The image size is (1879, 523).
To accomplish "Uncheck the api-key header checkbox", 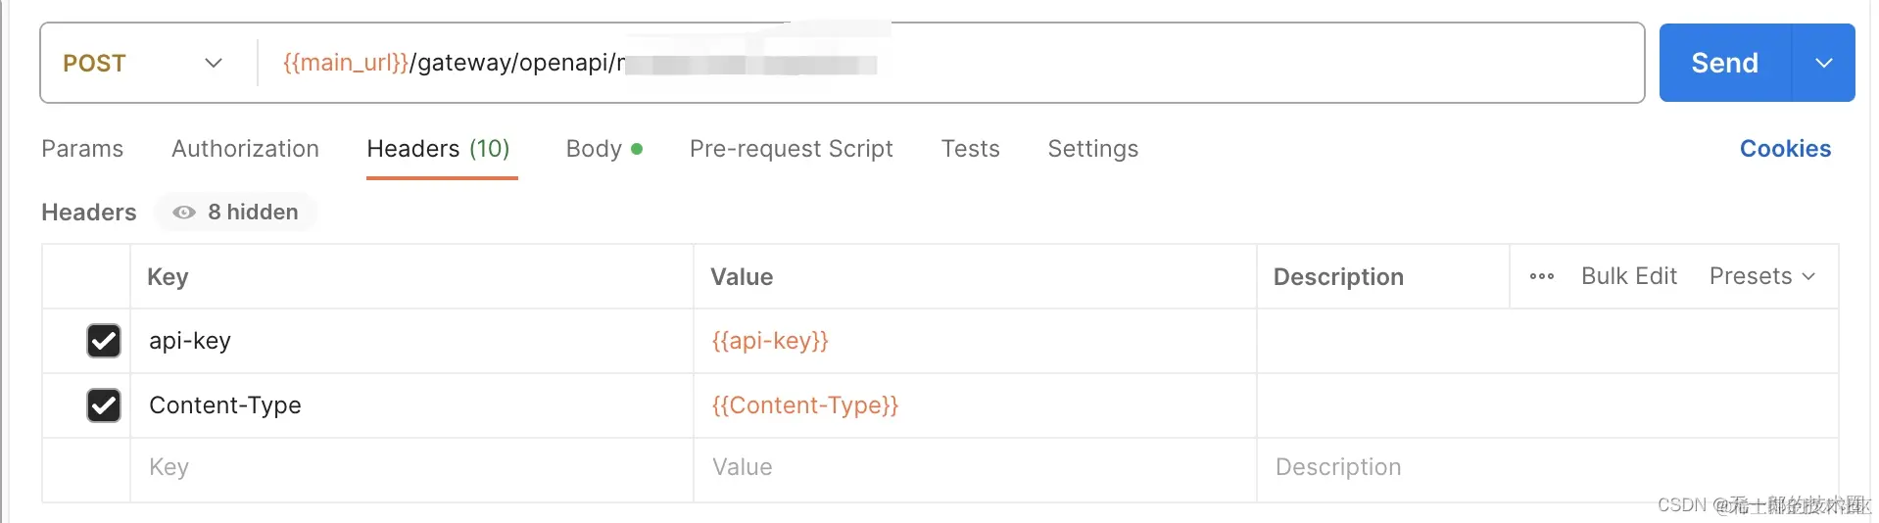I will point(104,341).
